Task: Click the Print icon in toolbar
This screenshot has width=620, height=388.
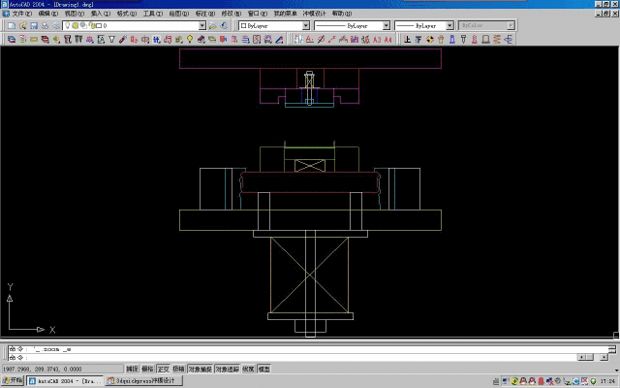Action: [x=45, y=26]
